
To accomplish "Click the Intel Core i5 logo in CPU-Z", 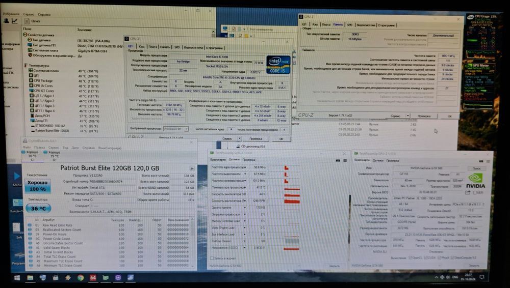I will (278, 65).
